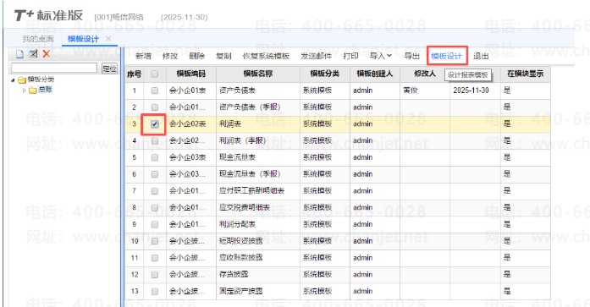Check the 资产负债表（季报） row checkbox
This screenshot has height=307, width=590.
pyautogui.click(x=155, y=107)
